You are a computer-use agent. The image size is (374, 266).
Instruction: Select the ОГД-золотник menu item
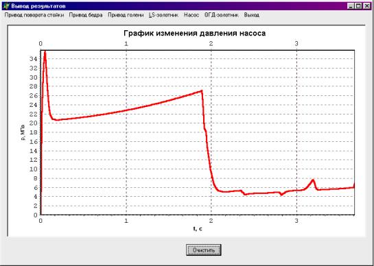pyautogui.click(x=222, y=15)
